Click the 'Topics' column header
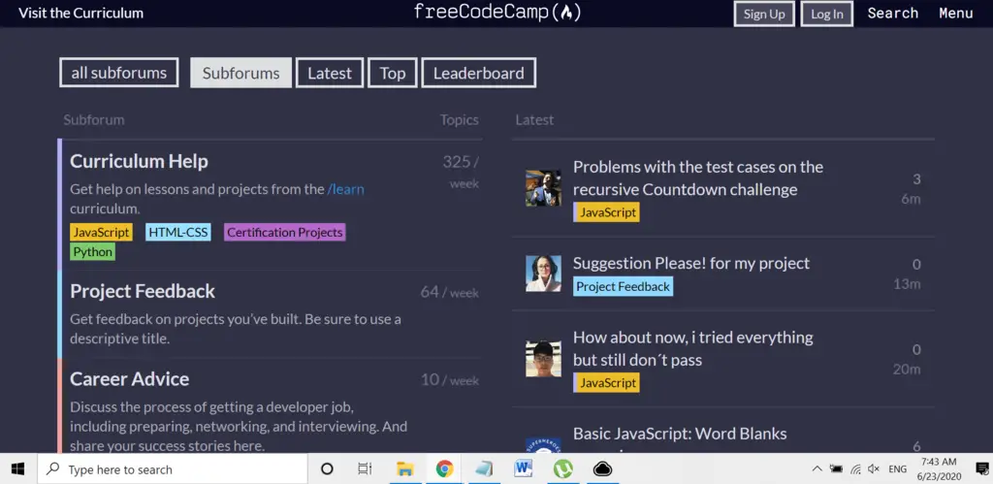 459,119
